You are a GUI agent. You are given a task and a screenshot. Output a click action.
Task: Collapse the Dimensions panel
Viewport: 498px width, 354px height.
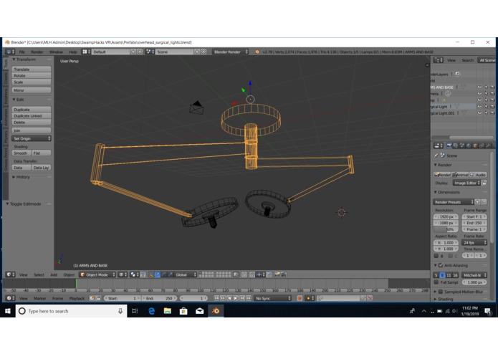click(447, 192)
